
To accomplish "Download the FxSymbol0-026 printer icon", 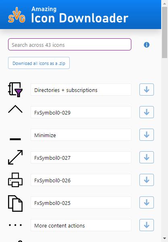I will click(147, 180).
